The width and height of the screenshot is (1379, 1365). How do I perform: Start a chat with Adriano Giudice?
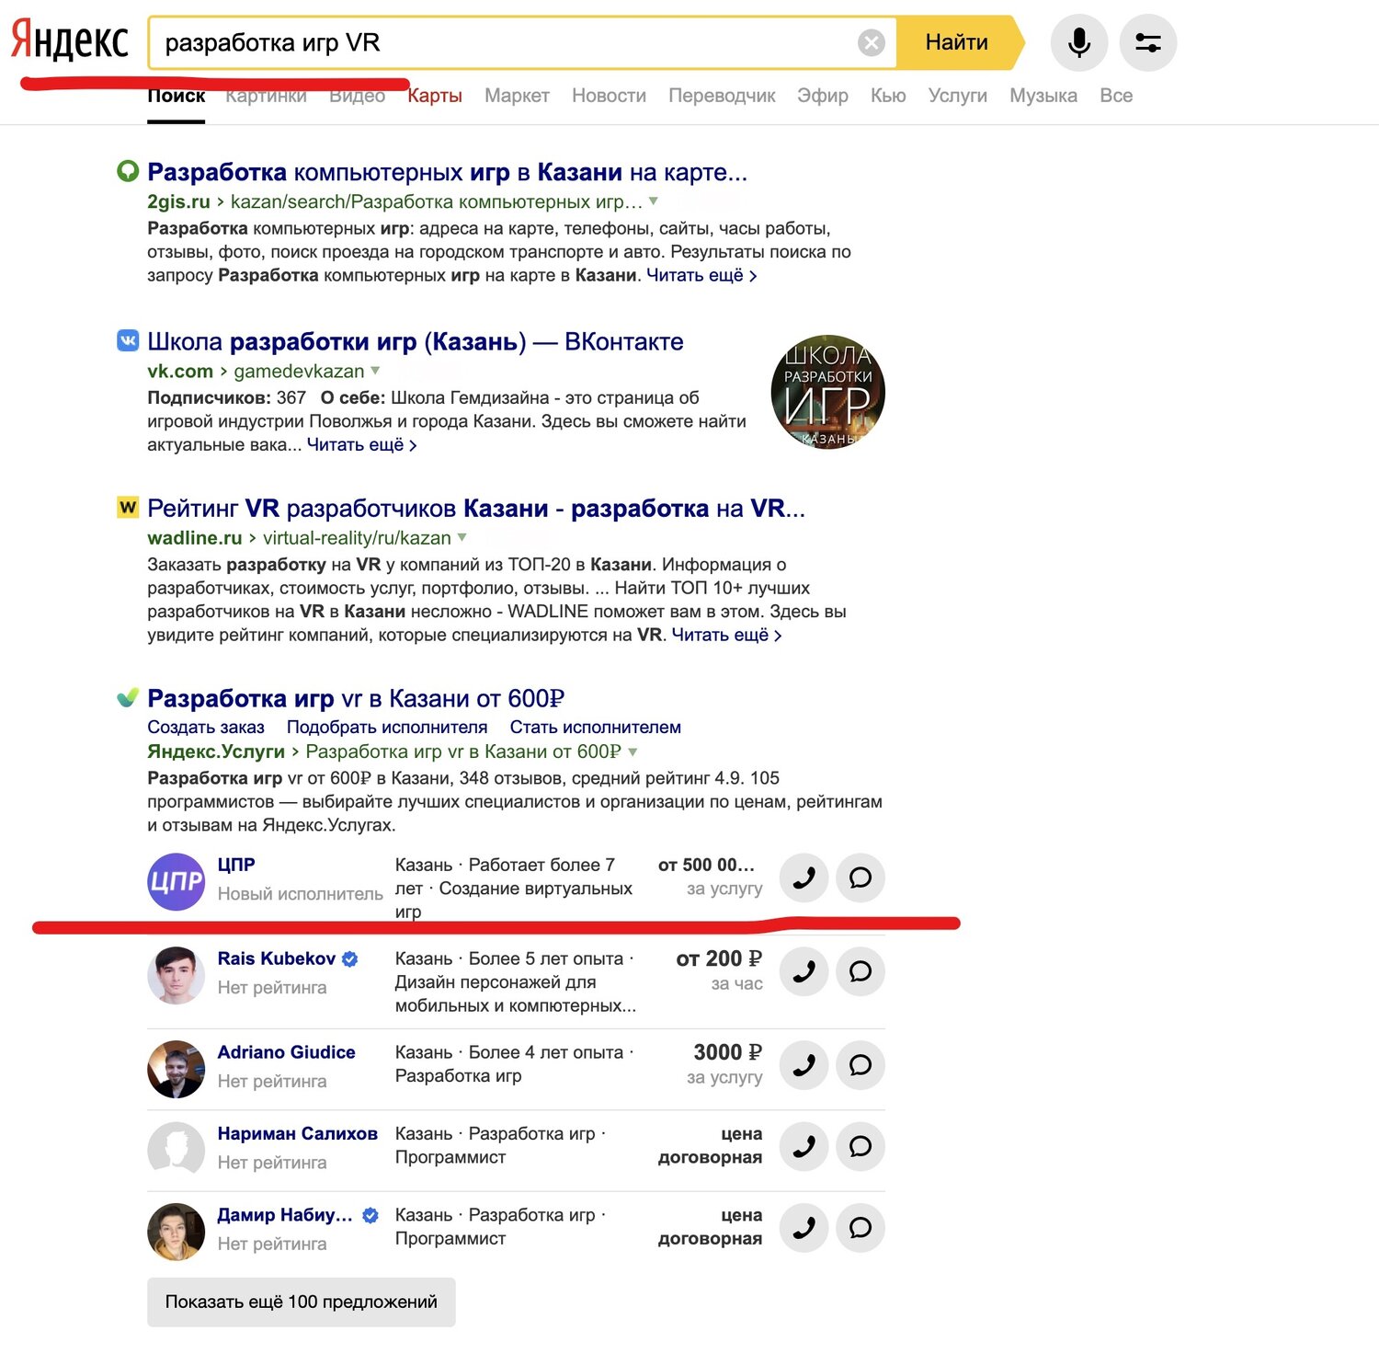(860, 1065)
